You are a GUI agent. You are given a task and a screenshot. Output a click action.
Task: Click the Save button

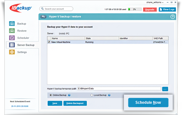(55, 103)
